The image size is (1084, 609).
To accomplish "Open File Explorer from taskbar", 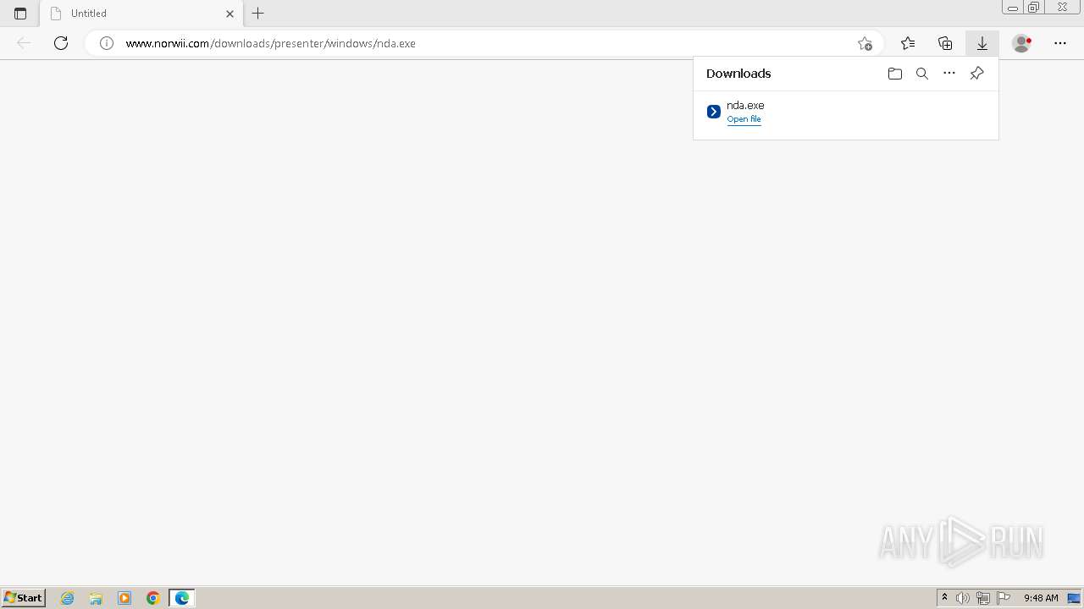I will [x=96, y=598].
